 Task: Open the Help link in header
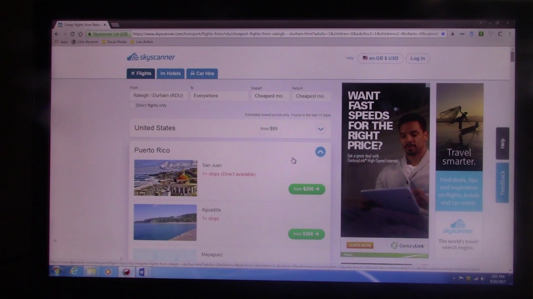click(x=350, y=58)
